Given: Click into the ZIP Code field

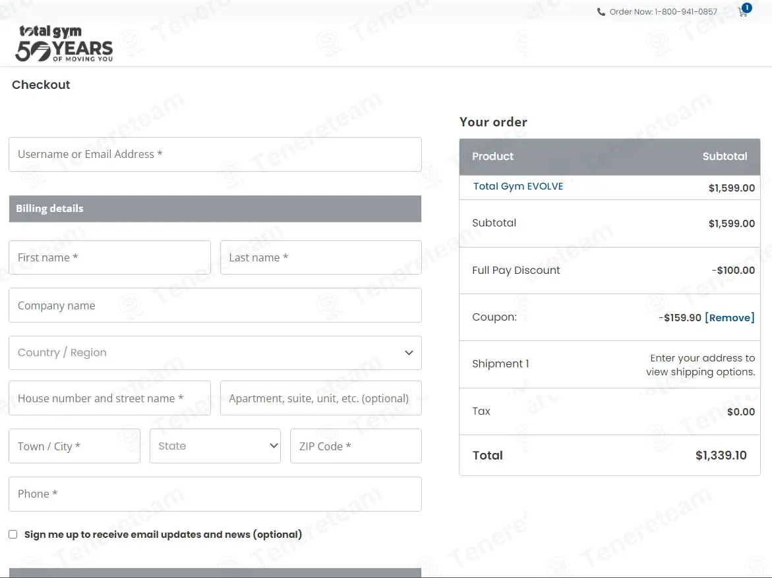Looking at the screenshot, I should tap(356, 446).
